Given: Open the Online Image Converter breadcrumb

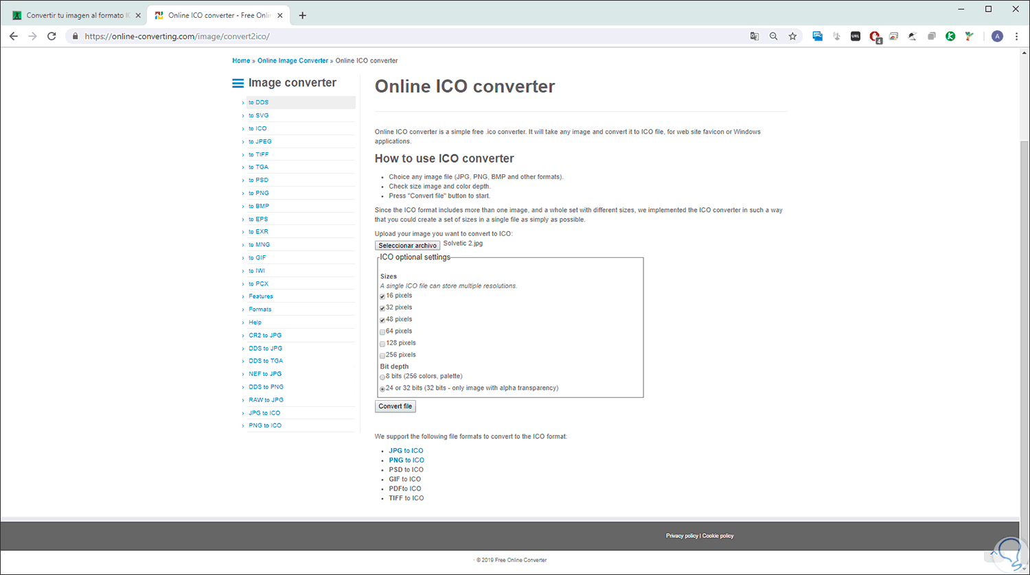Looking at the screenshot, I should (293, 61).
